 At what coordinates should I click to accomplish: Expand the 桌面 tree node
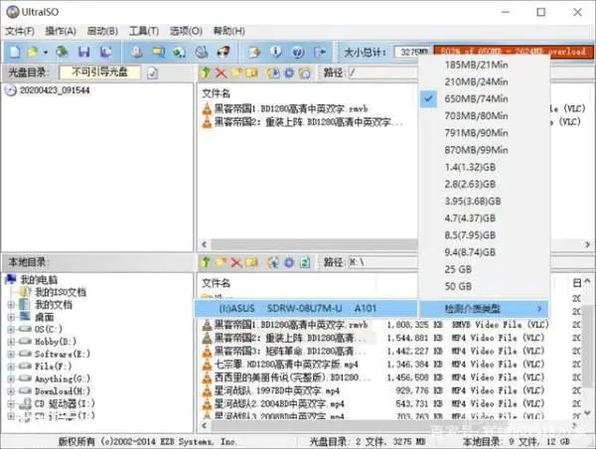[x=11, y=317]
